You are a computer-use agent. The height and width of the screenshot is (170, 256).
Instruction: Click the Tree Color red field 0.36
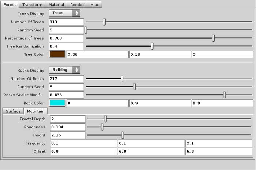pyautogui.click(x=98, y=54)
